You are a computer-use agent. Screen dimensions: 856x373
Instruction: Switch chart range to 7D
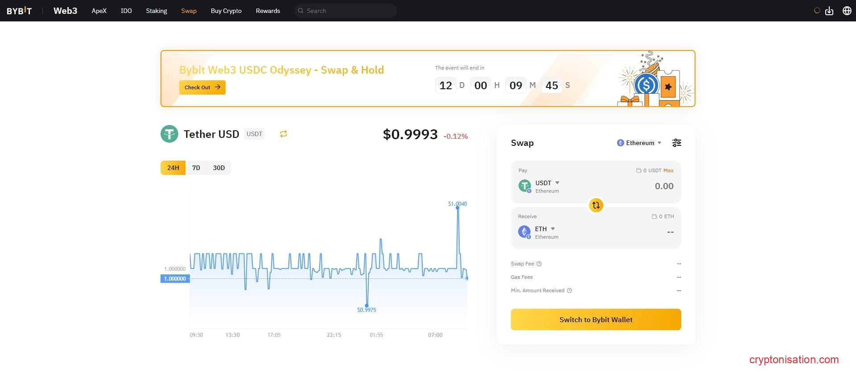pyautogui.click(x=196, y=168)
